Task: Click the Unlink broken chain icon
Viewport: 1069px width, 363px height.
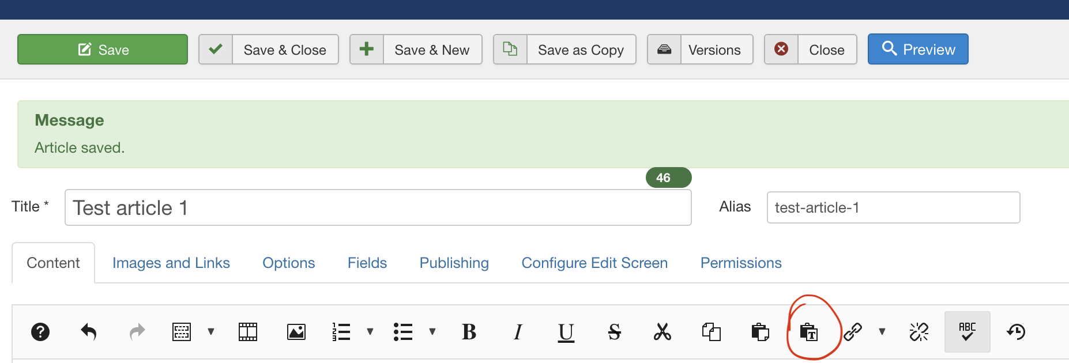Action: [x=919, y=332]
